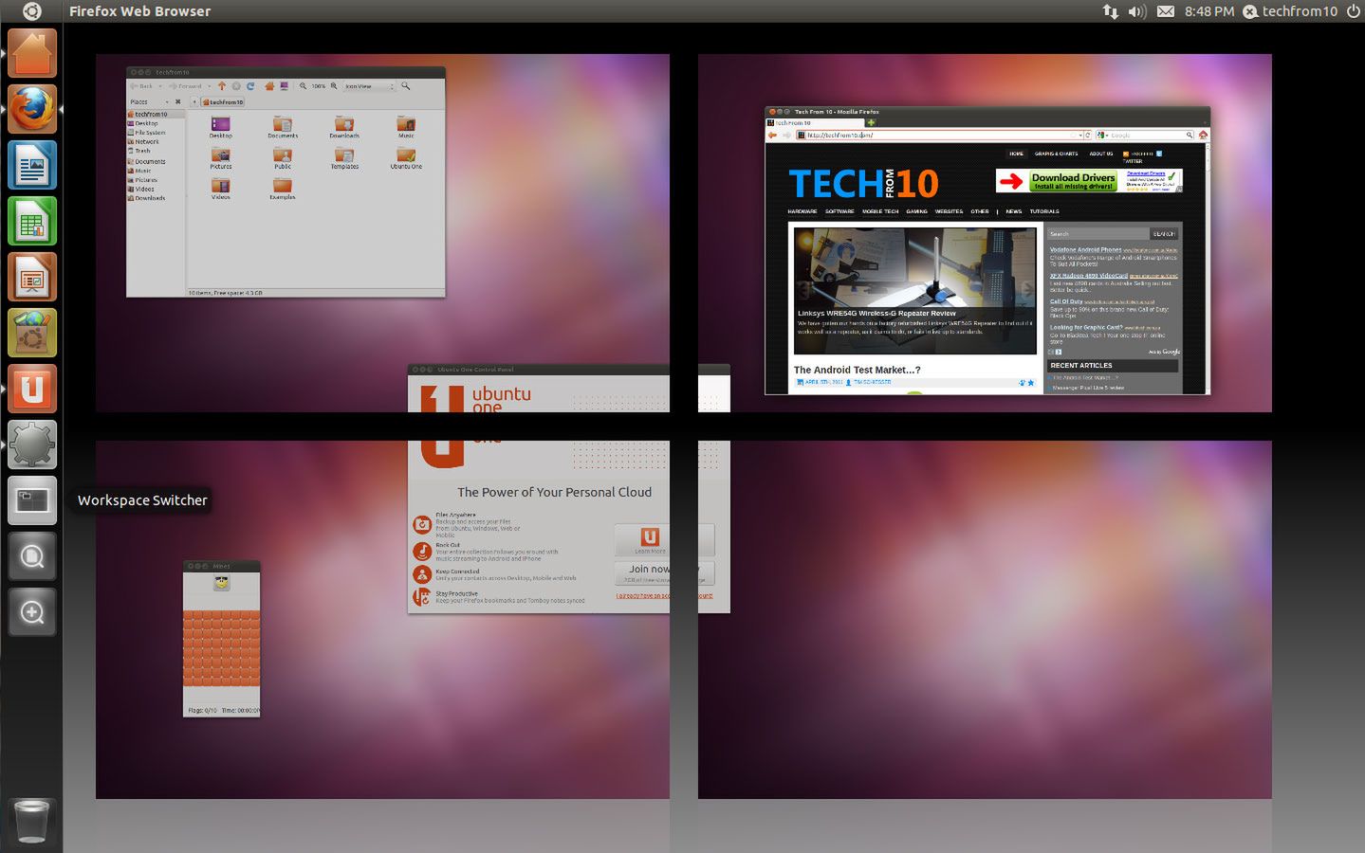Select the Public folder in file manager

[x=283, y=156]
